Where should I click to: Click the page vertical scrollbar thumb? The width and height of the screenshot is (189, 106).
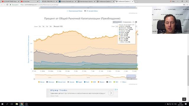[x=188, y=71]
